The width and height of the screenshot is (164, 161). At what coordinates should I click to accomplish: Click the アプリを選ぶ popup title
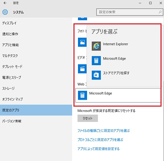point(104,31)
